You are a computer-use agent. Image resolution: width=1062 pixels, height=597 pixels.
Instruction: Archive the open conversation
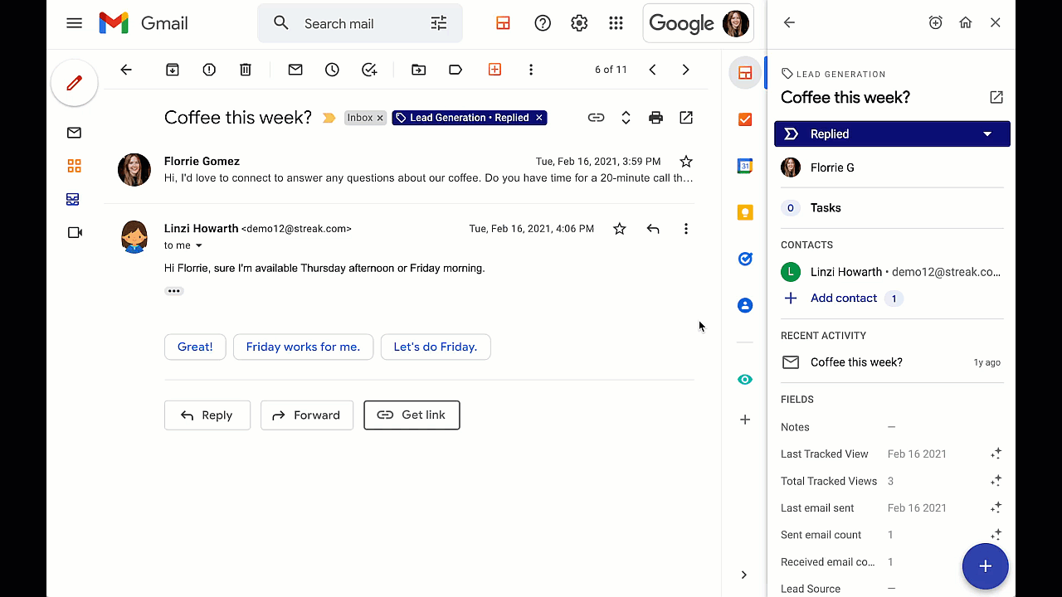click(172, 70)
